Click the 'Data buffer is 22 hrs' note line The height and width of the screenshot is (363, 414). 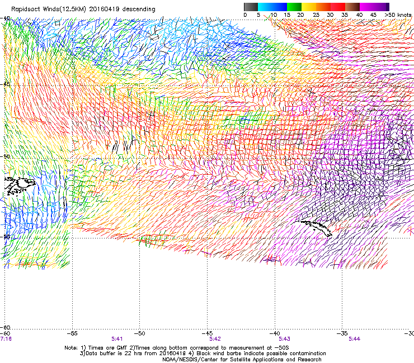click(203, 354)
